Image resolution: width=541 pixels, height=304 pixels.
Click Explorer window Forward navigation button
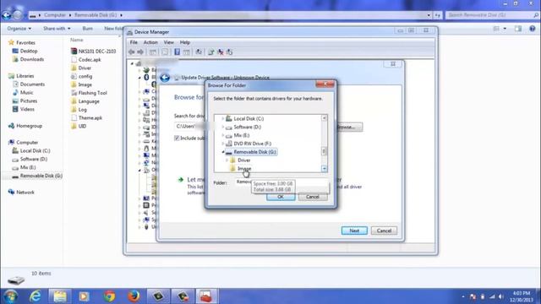[18, 15]
